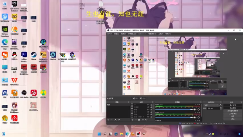The height and width of the screenshot is (137, 243).
Task: Click the 停止录制 stop recording button
Action: (x=233, y=108)
